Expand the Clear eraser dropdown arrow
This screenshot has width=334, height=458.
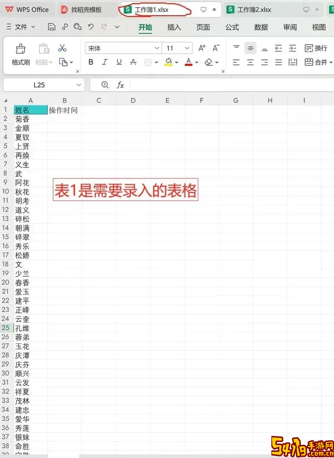(217, 62)
